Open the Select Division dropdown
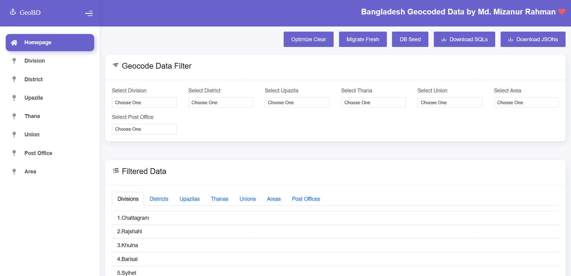 [144, 102]
